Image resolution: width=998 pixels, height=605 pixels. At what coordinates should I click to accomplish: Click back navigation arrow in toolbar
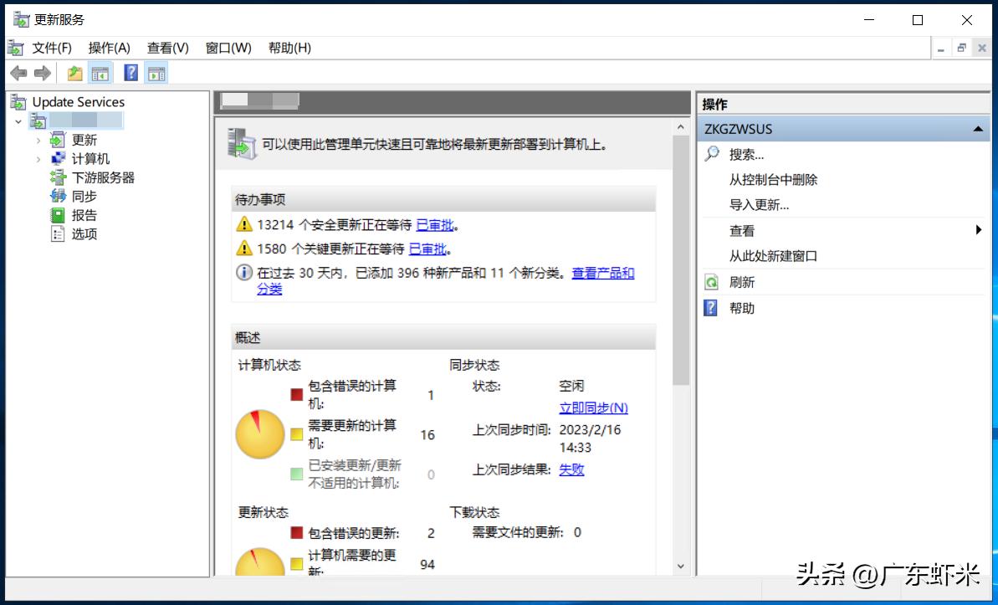coord(18,72)
